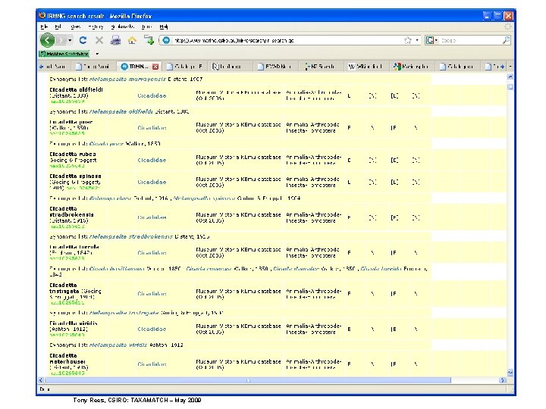Reload the IRMNG search result page
Image resolution: width=546 pixels, height=409 pixels.
tap(83, 40)
